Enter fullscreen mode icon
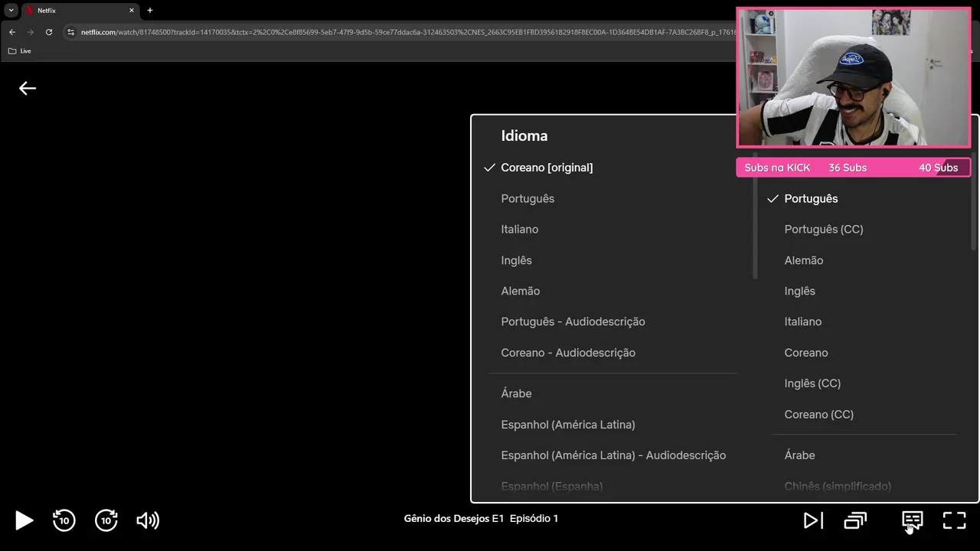The image size is (980, 551). coord(954,520)
